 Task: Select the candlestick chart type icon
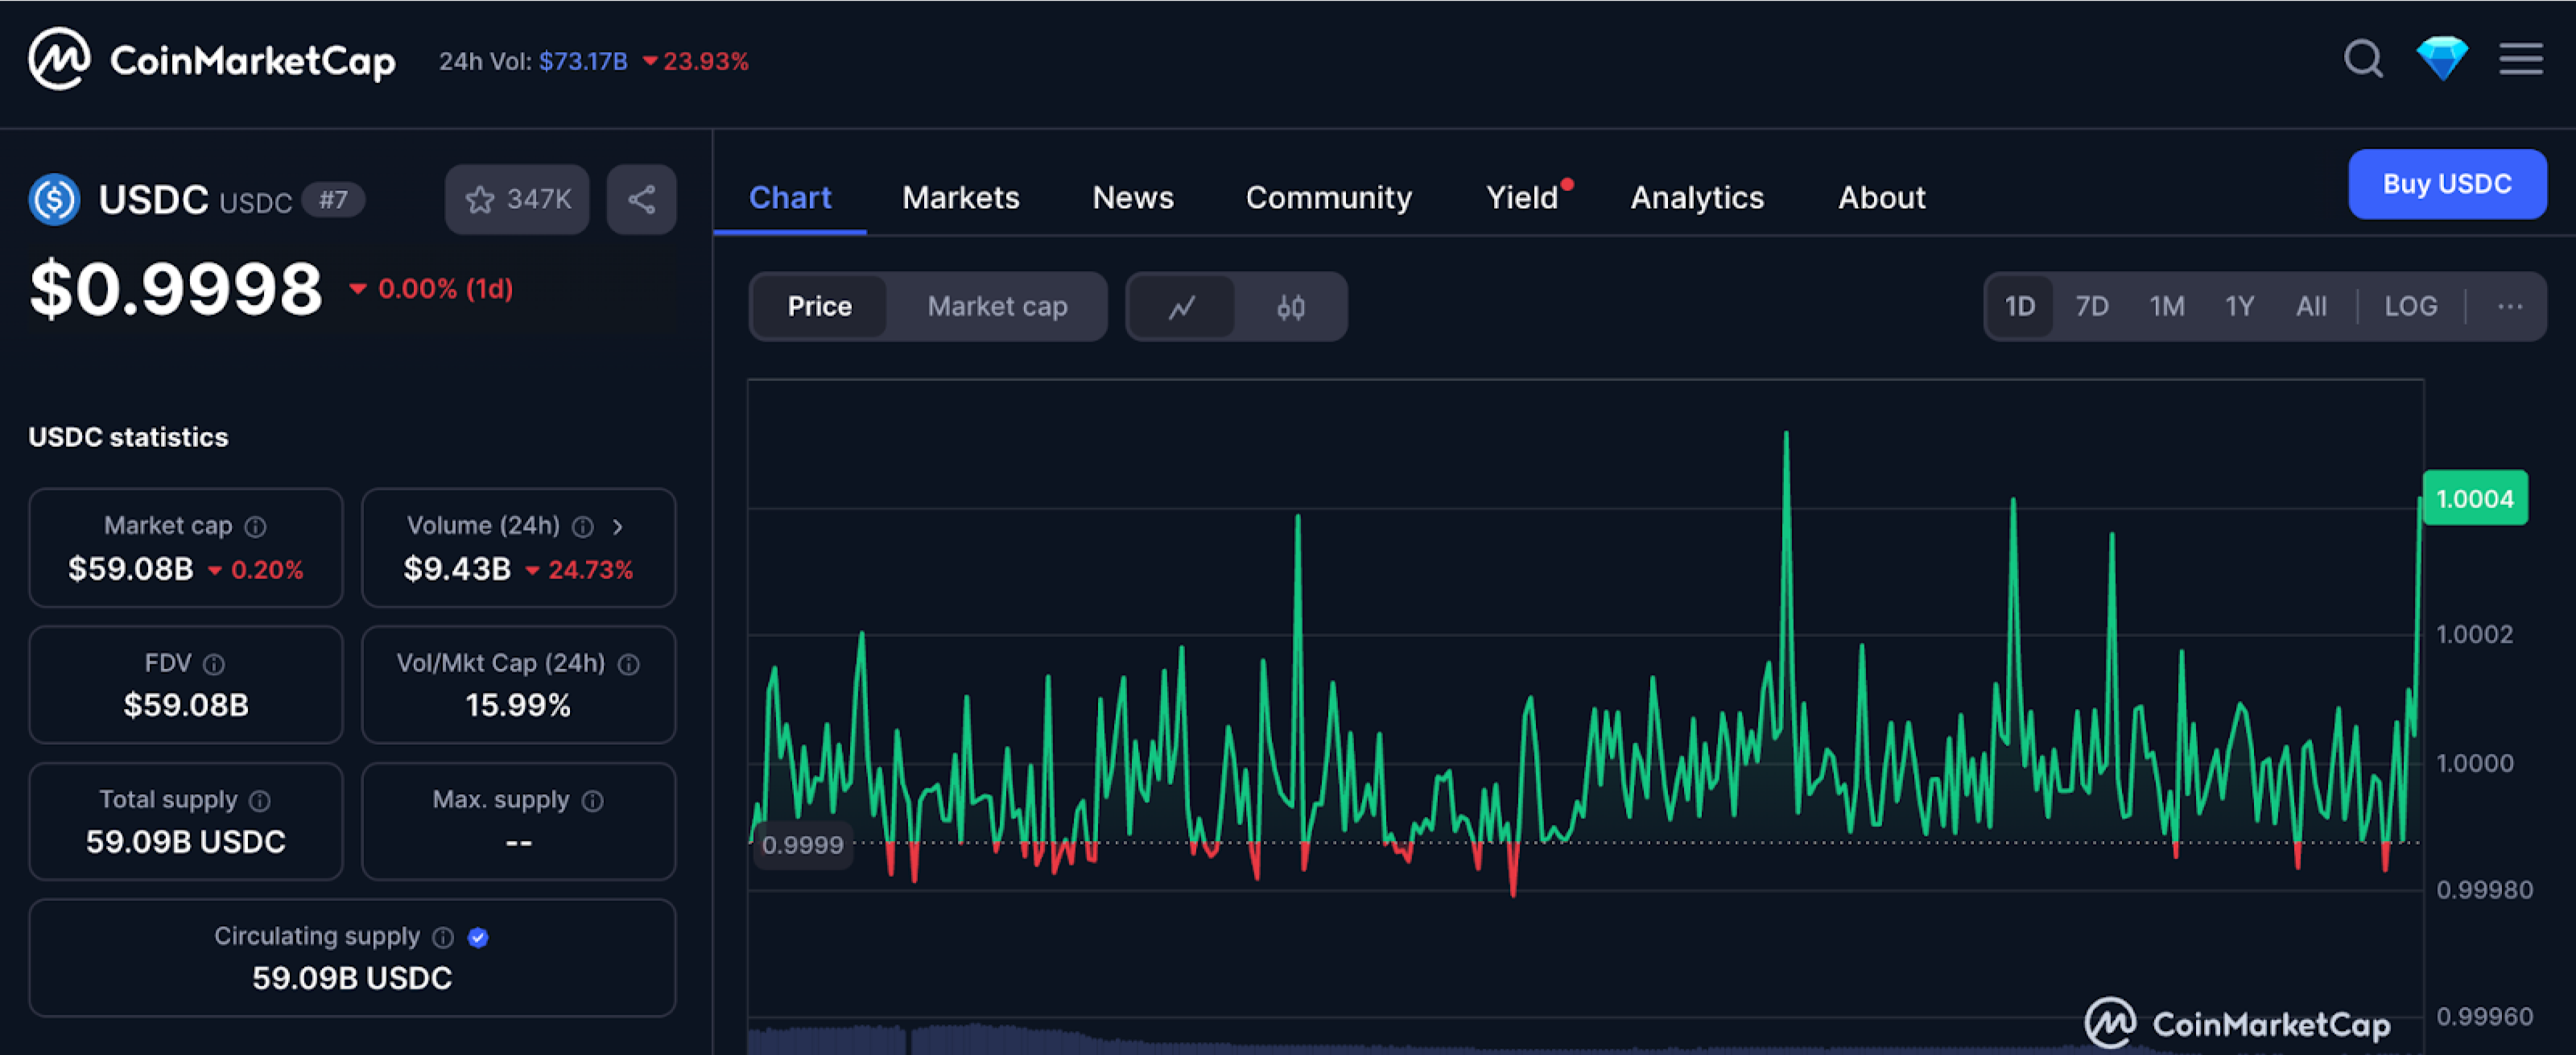tap(1290, 306)
